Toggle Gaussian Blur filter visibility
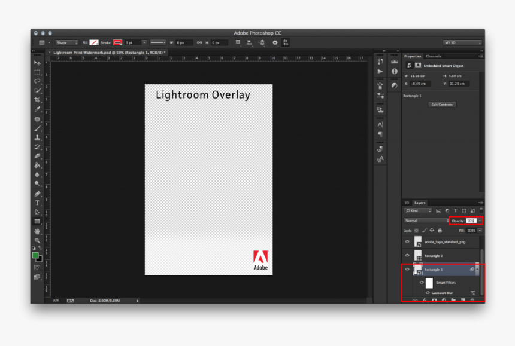Image resolution: width=515 pixels, height=346 pixels. point(428,293)
